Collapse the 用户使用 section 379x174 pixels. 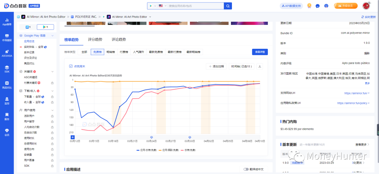click(52, 110)
